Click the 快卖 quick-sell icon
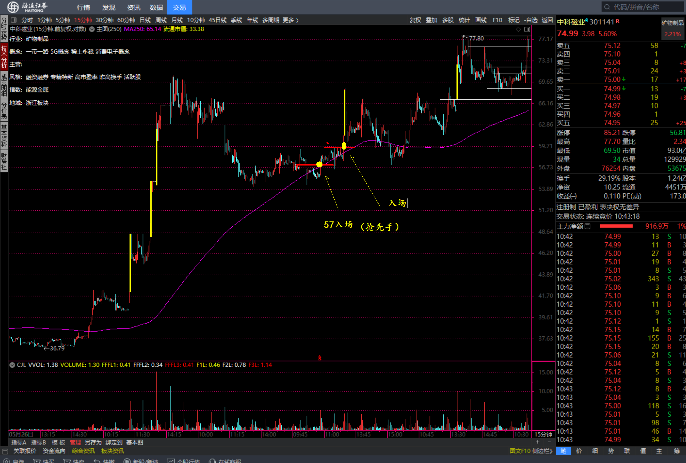The height and width of the screenshot is (463, 686). click(67, 461)
